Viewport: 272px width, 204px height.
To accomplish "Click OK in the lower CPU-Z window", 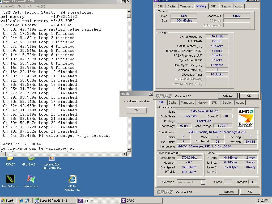I will pos(250,192).
